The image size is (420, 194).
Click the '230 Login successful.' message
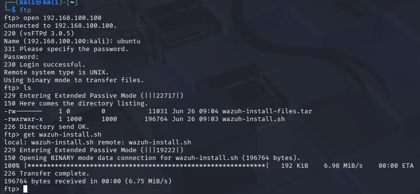pyautogui.click(x=45, y=65)
